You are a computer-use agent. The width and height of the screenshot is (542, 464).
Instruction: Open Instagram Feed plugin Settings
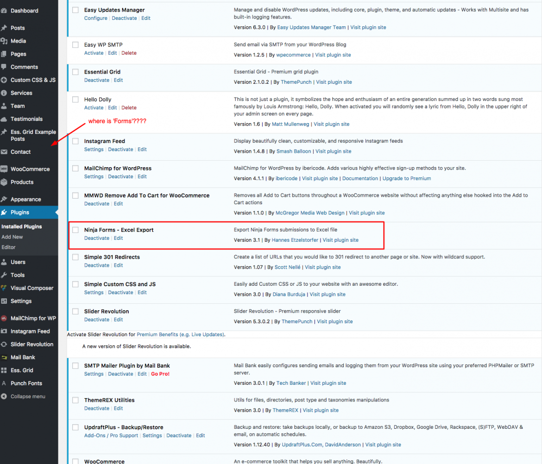pos(94,150)
